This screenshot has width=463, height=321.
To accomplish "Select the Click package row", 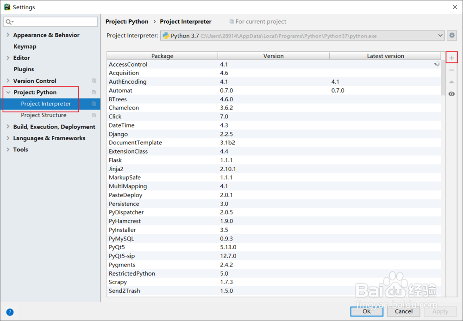I will coord(274,117).
